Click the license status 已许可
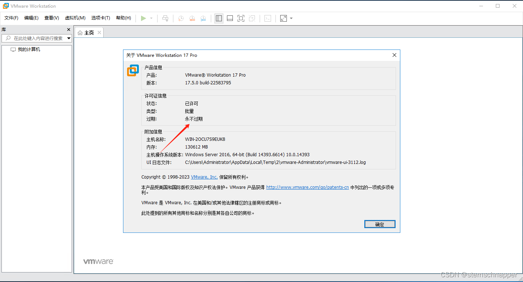This screenshot has width=523, height=282. 192,104
